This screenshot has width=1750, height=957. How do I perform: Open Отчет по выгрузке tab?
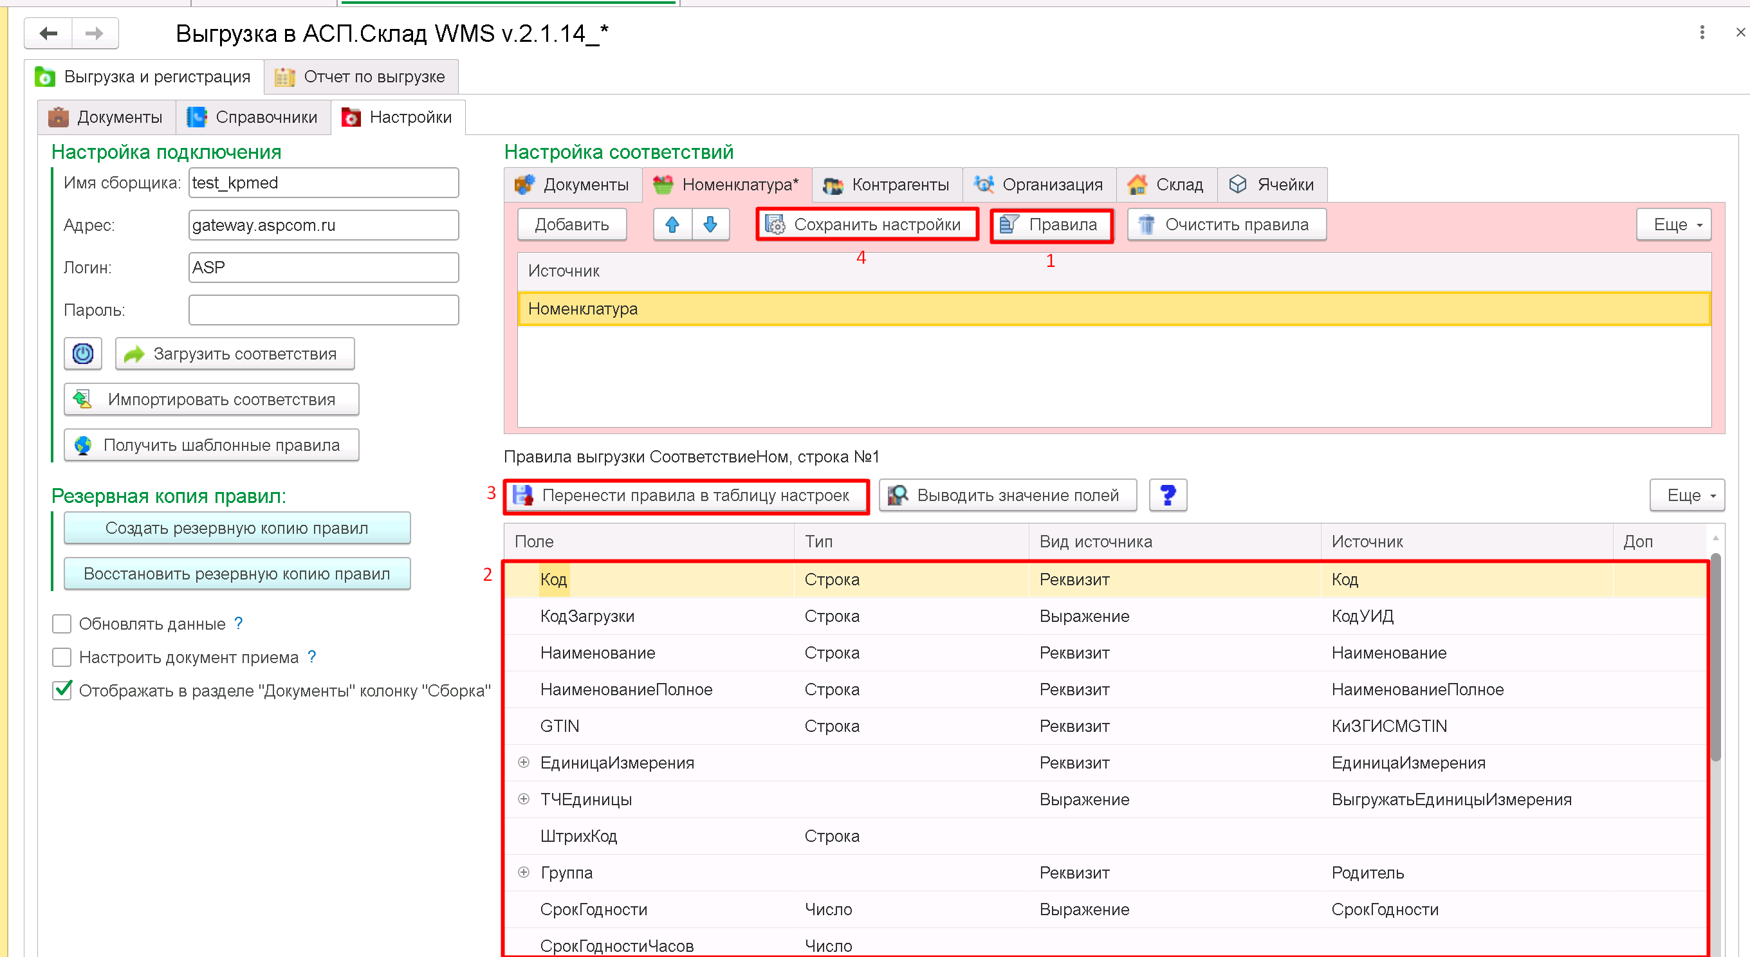362,77
